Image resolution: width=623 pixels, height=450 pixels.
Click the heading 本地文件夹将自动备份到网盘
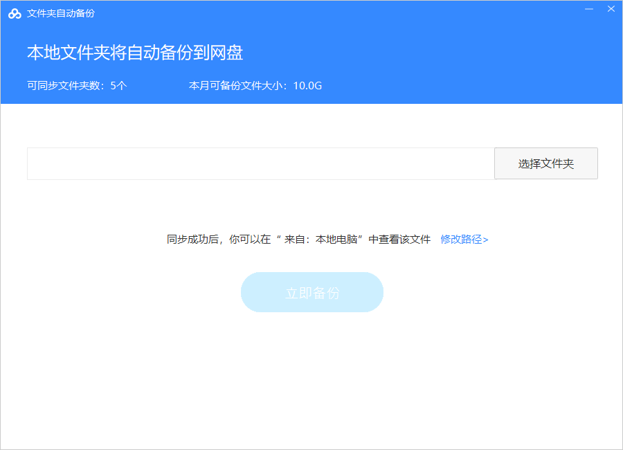pyautogui.click(x=135, y=53)
